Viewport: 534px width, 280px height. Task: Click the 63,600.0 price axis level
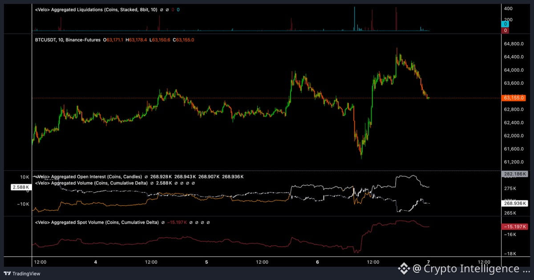513,83
